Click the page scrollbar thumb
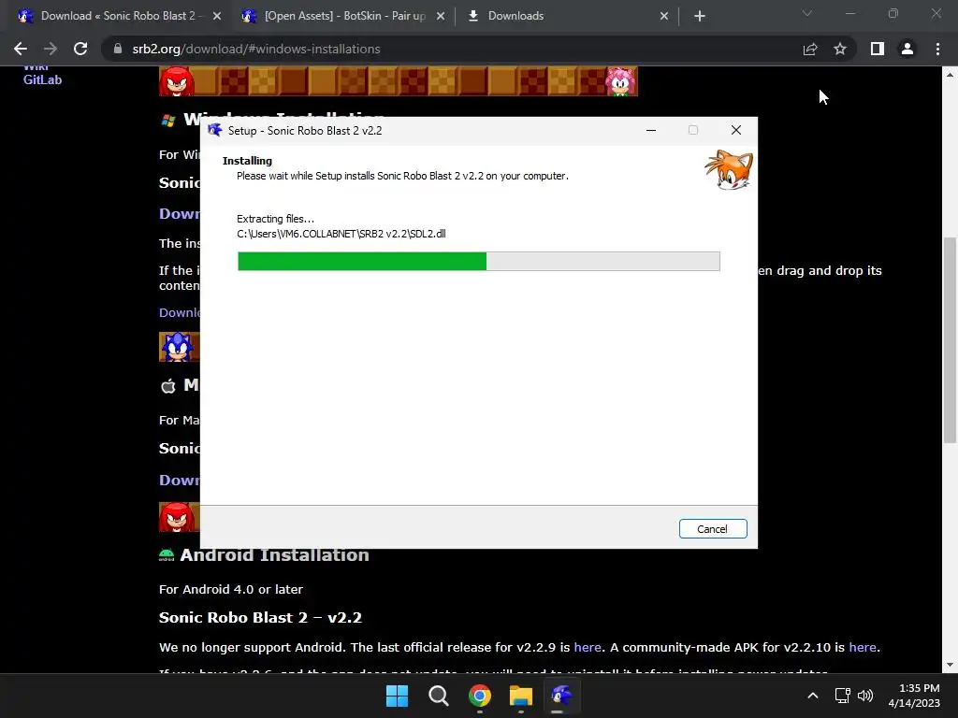 click(950, 339)
